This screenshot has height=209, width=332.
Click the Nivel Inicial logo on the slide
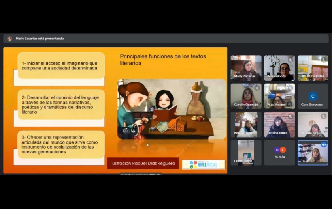tap(204, 164)
